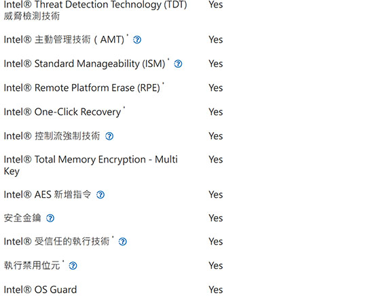Click Yes value for One-Click Recovery

(x=216, y=112)
